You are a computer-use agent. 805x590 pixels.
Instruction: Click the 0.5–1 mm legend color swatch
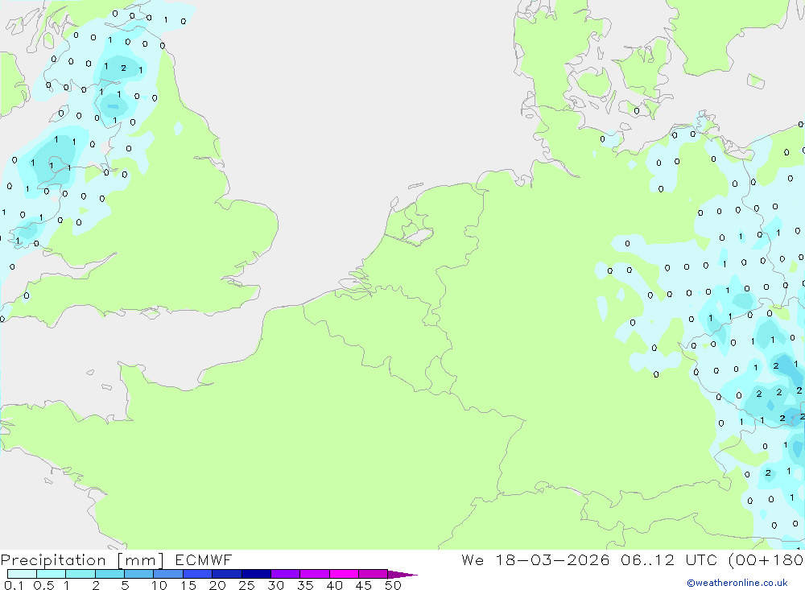click(x=52, y=574)
